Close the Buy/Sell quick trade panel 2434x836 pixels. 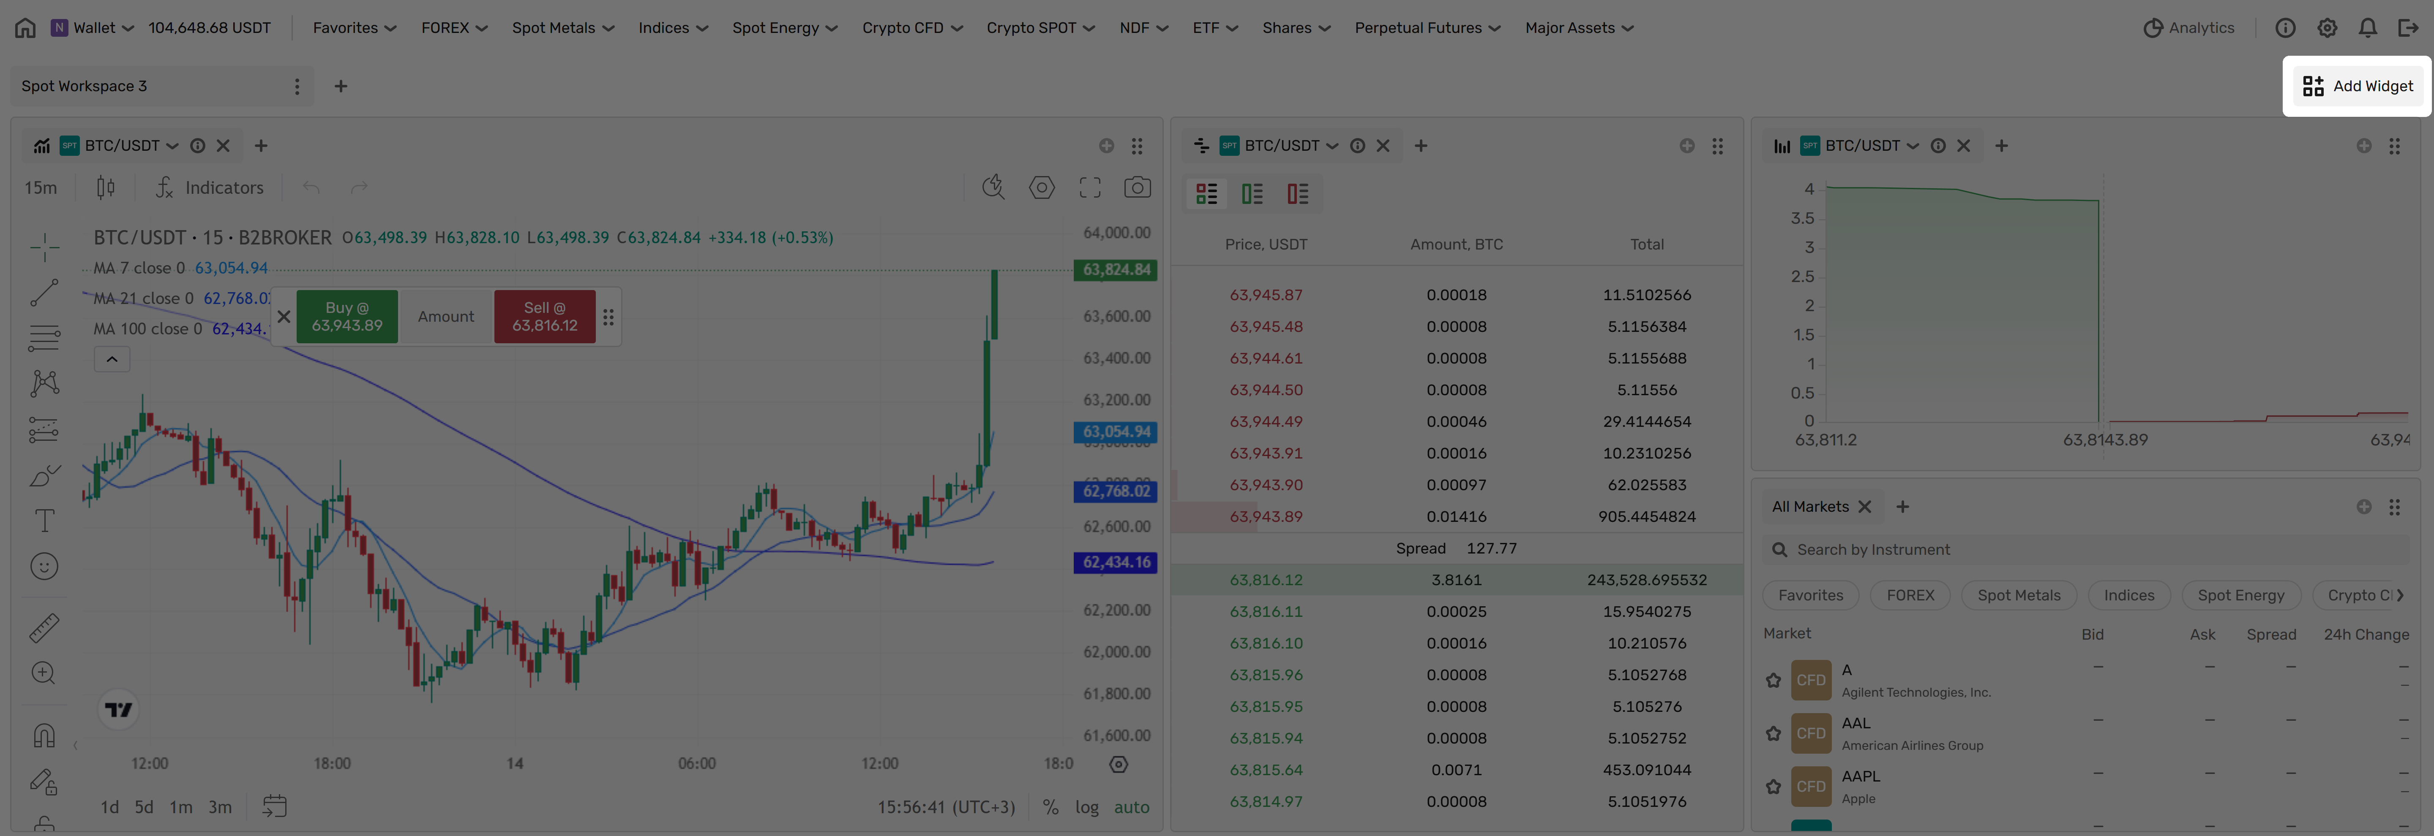coord(284,317)
